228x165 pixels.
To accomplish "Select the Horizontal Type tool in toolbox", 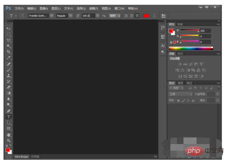I will (x=9, y=117).
